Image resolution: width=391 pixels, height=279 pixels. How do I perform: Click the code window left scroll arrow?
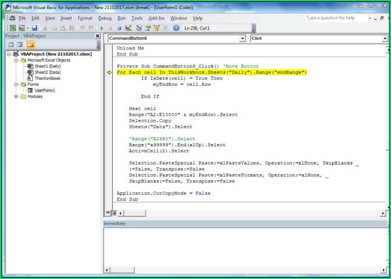pos(120,213)
